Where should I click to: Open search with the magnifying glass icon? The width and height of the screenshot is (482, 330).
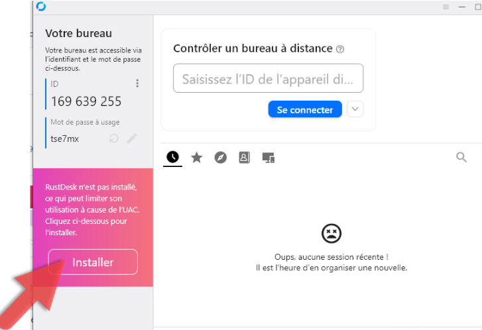[x=461, y=157]
